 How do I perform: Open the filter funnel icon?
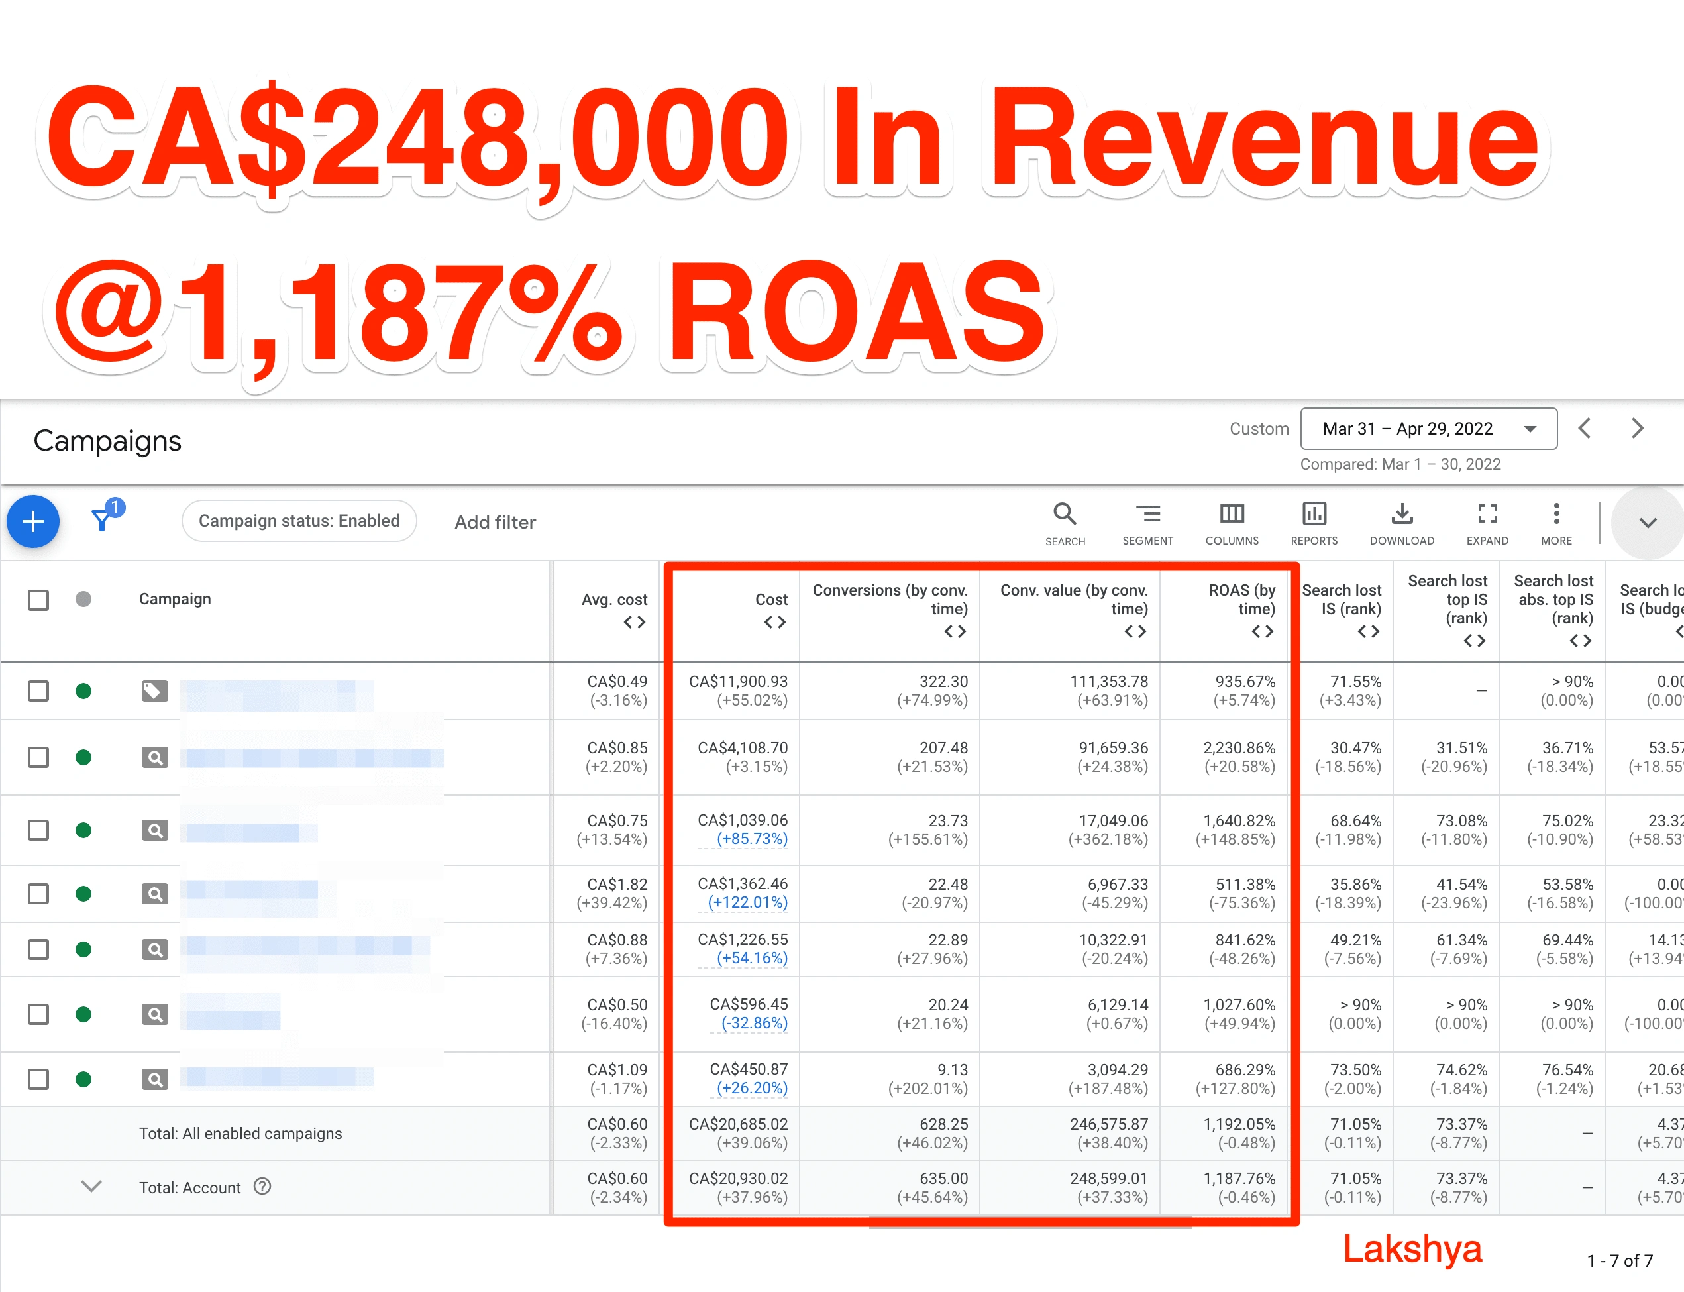(x=102, y=521)
